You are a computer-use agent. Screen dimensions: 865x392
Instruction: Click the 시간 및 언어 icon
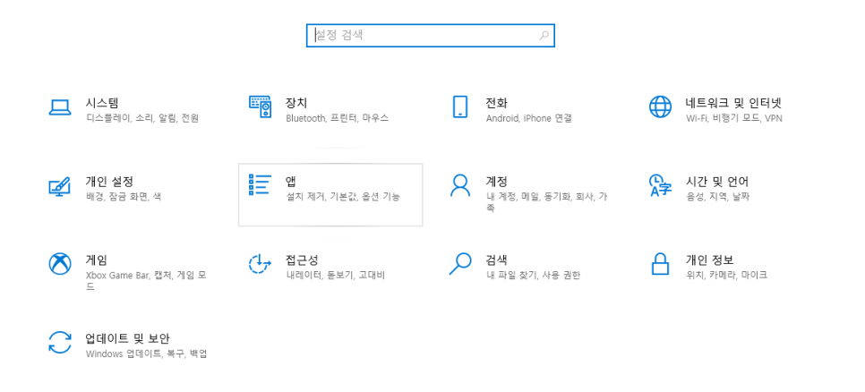pos(660,185)
